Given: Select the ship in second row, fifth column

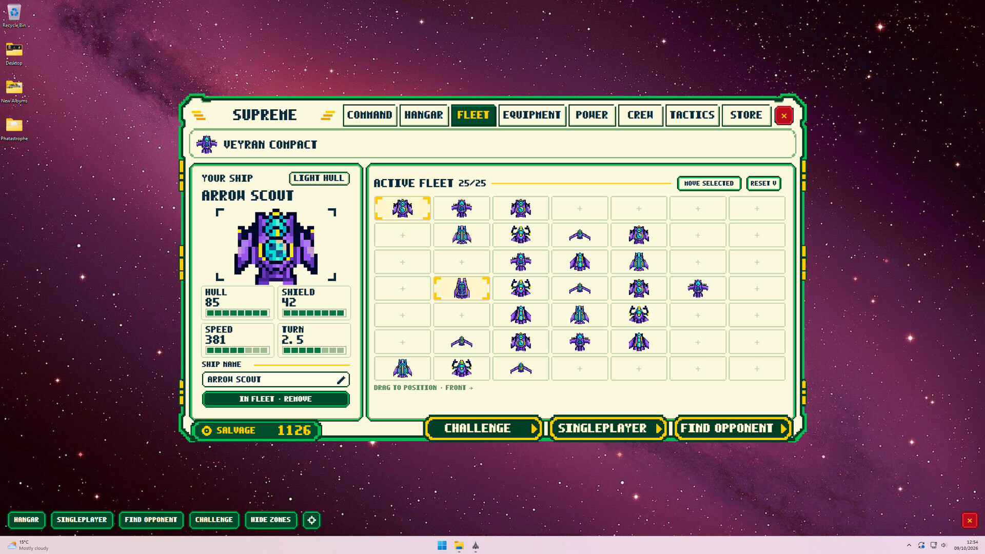Looking at the screenshot, I should 639,235.
